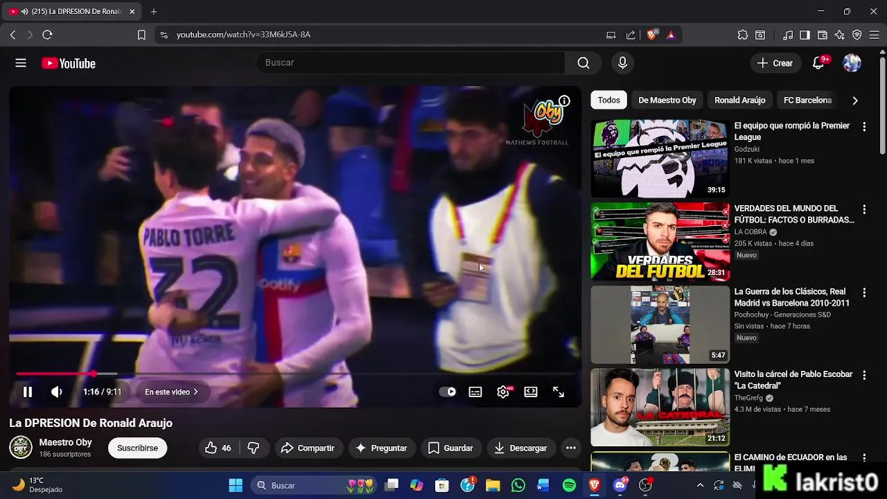Open 'Visito la cárcel de Pablo Escobar' title

click(x=793, y=380)
